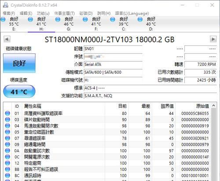Click the 41 °C temperature button
Image resolution: width=220 pixels, height=181 pixels.
(19, 91)
